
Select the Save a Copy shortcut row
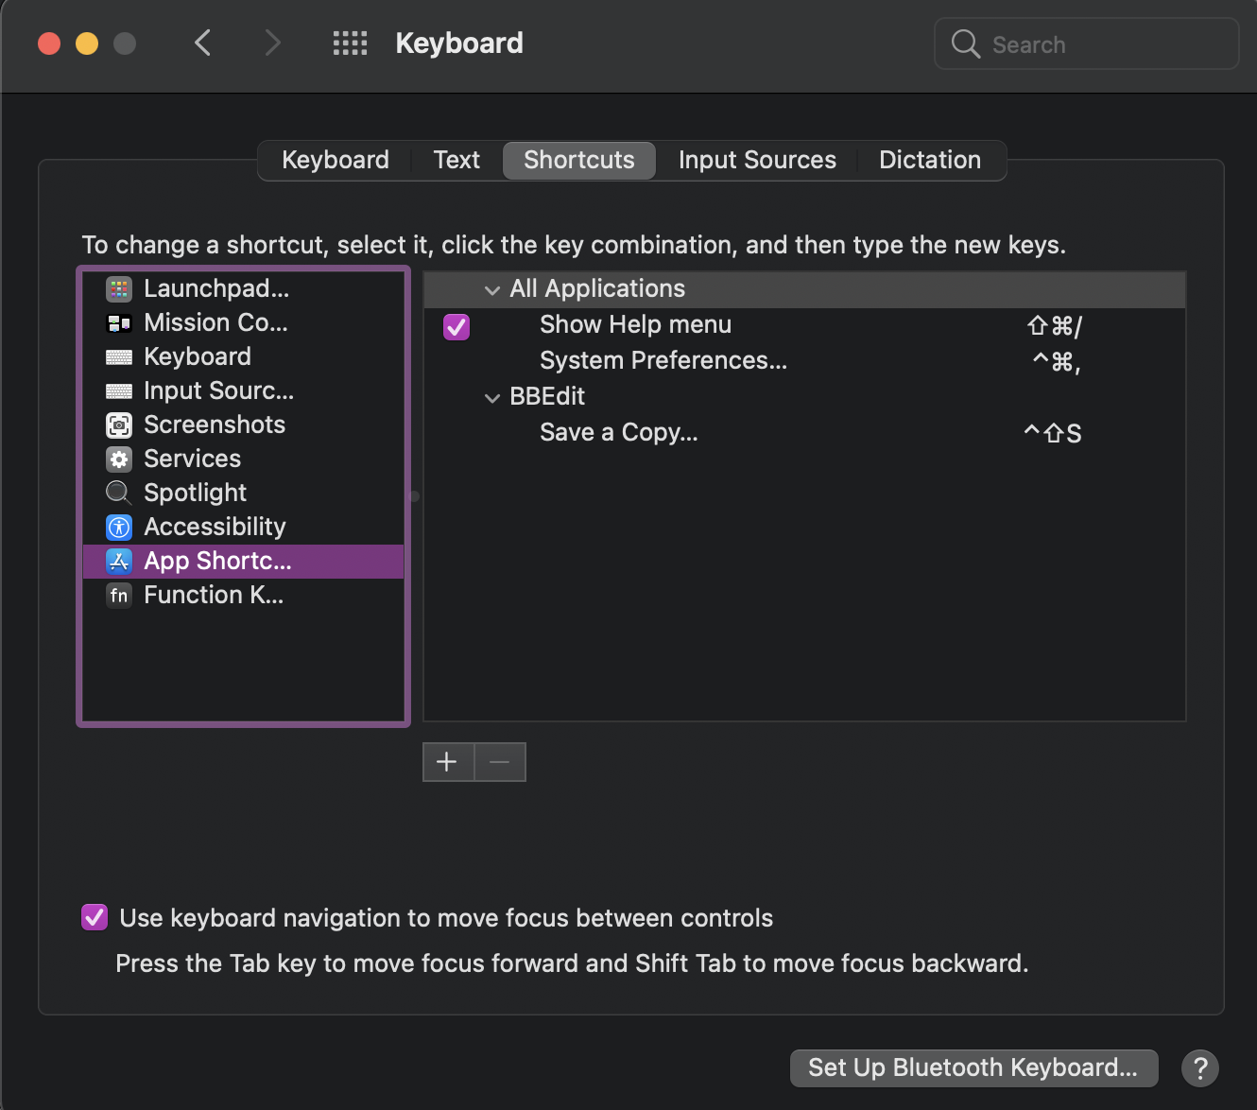618,433
